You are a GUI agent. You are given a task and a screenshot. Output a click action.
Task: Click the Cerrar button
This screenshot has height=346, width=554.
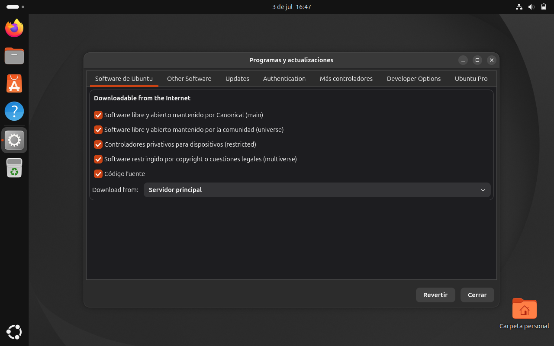[x=477, y=295]
